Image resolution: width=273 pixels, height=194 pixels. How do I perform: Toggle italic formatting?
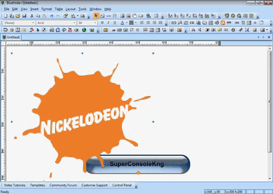[108, 23]
